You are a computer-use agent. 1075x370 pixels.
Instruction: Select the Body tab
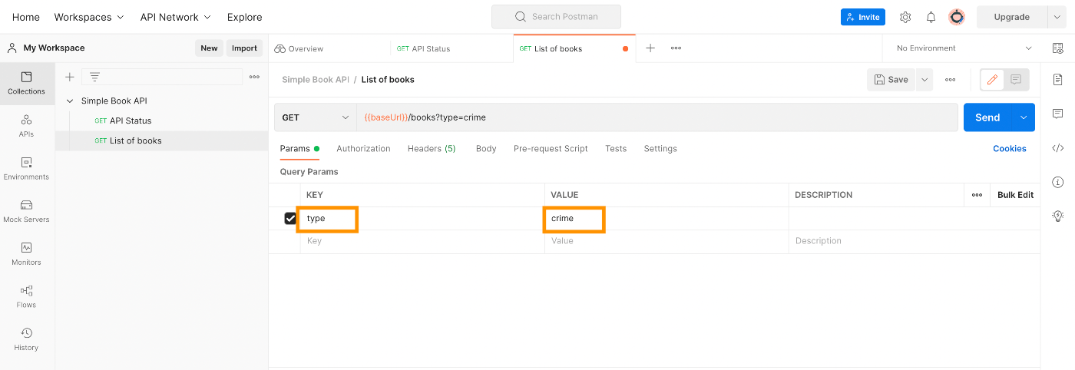coord(486,149)
